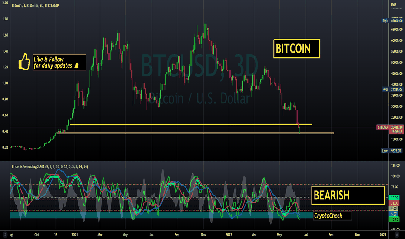The height and width of the screenshot is (239, 405).
Task: Select the CryptoCheck label box
Action: pos(332,216)
